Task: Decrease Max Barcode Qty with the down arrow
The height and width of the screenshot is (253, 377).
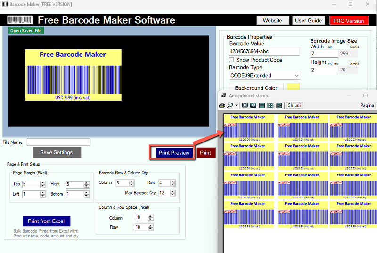Action: pos(172,195)
